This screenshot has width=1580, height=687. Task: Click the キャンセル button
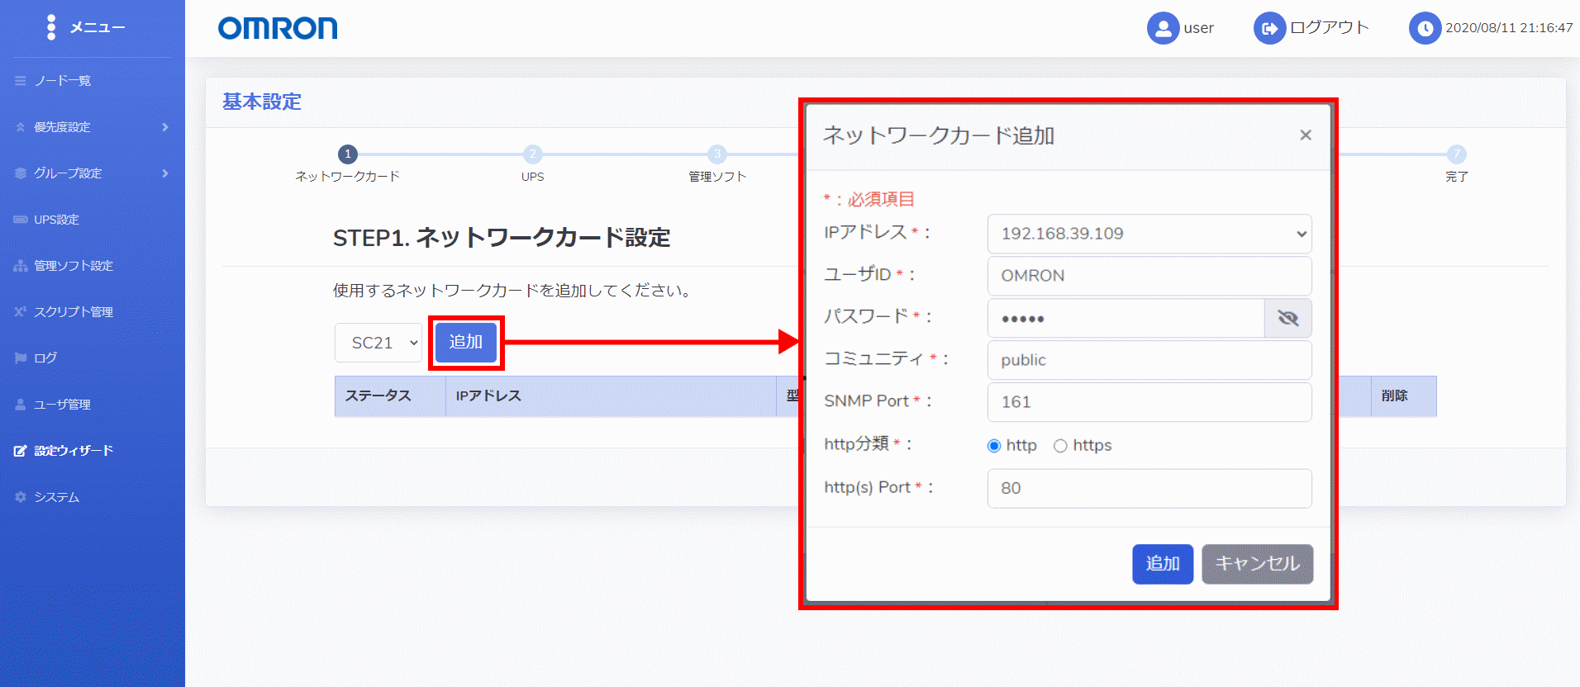point(1257,564)
